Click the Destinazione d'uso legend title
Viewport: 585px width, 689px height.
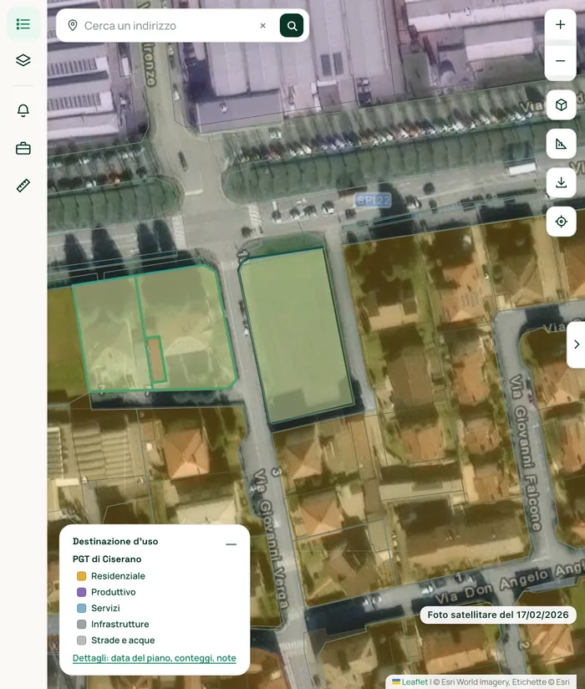[115, 541]
